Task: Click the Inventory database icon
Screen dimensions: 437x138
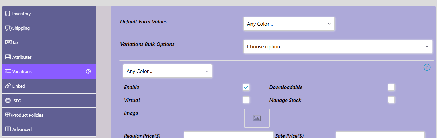Action: (7, 14)
